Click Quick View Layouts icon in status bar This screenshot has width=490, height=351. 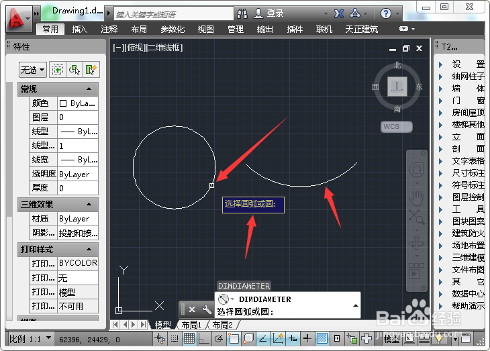(410, 338)
